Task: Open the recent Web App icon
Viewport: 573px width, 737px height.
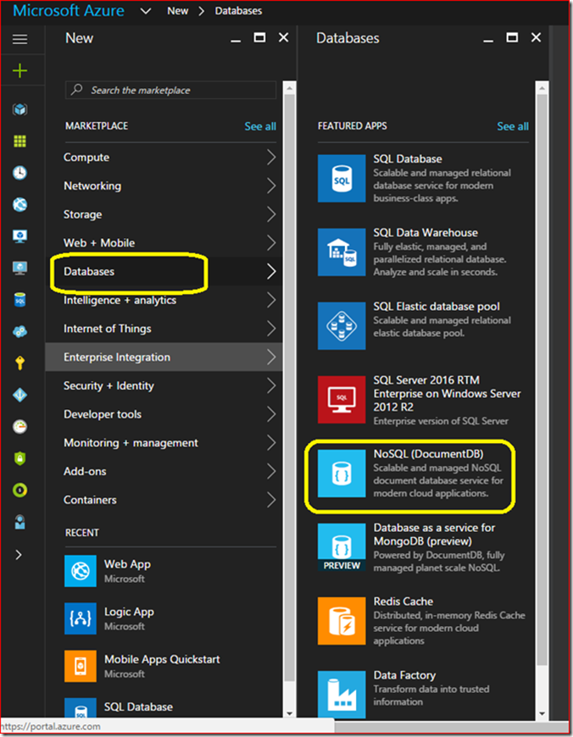Action: [x=81, y=571]
